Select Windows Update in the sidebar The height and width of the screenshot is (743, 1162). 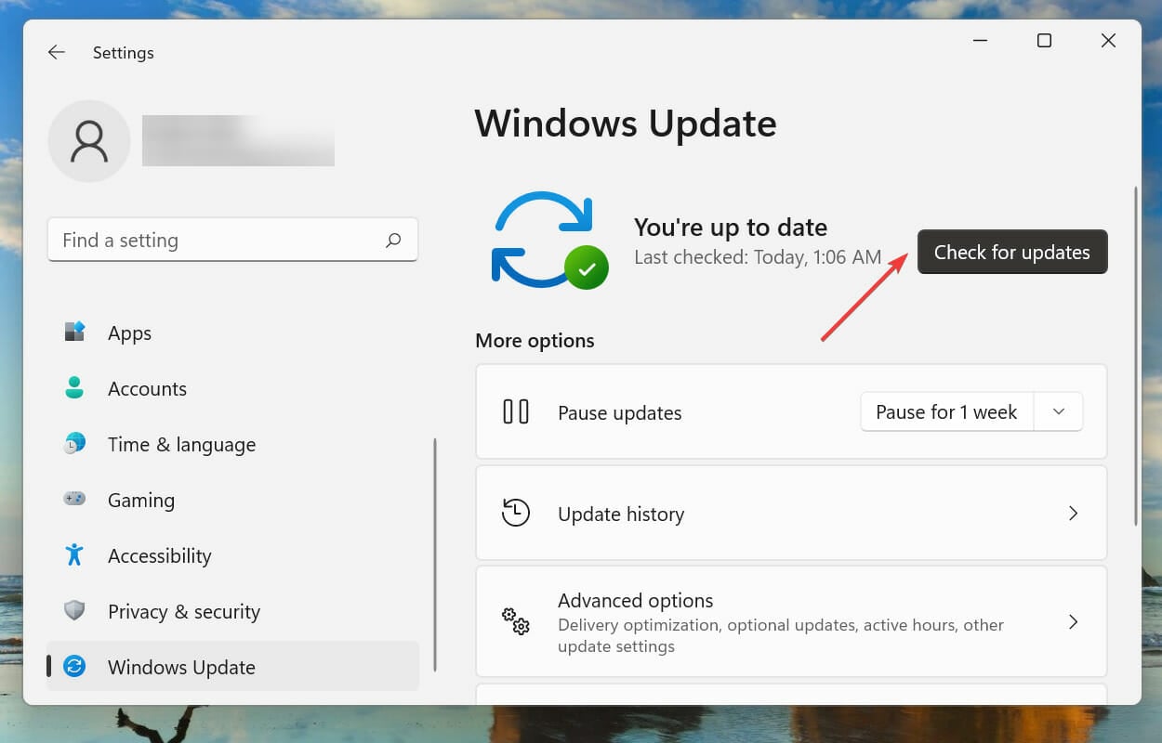click(182, 667)
